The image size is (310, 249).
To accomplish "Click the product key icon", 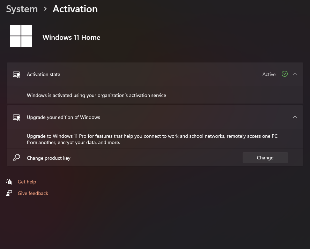I will click(16, 158).
